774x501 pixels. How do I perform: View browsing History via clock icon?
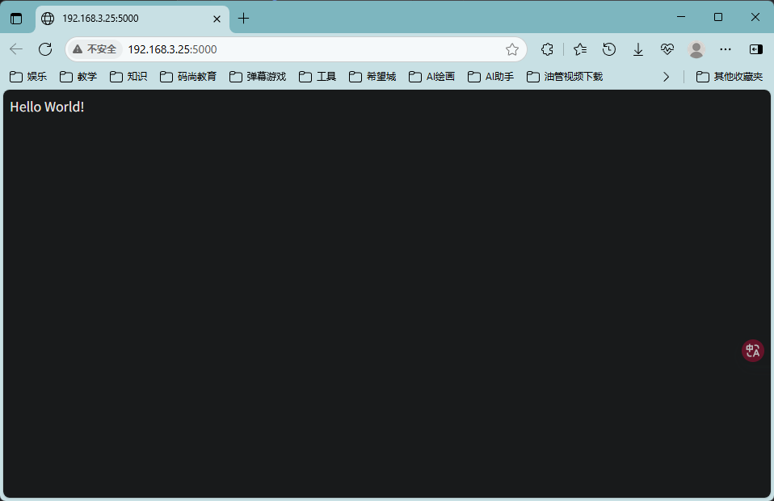(608, 49)
